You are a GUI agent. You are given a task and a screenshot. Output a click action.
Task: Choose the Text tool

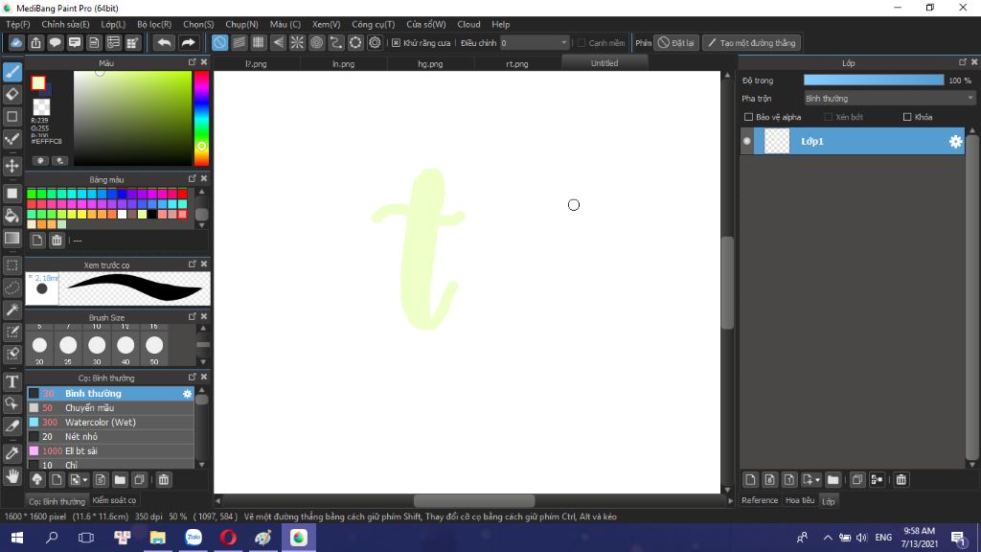point(11,381)
